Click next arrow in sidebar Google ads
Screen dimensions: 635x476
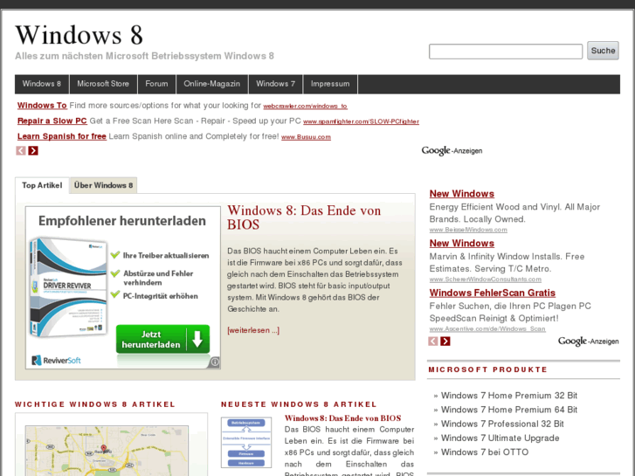point(445,341)
